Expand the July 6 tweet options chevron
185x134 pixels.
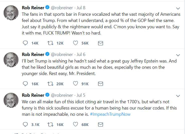(x=178, y=55)
